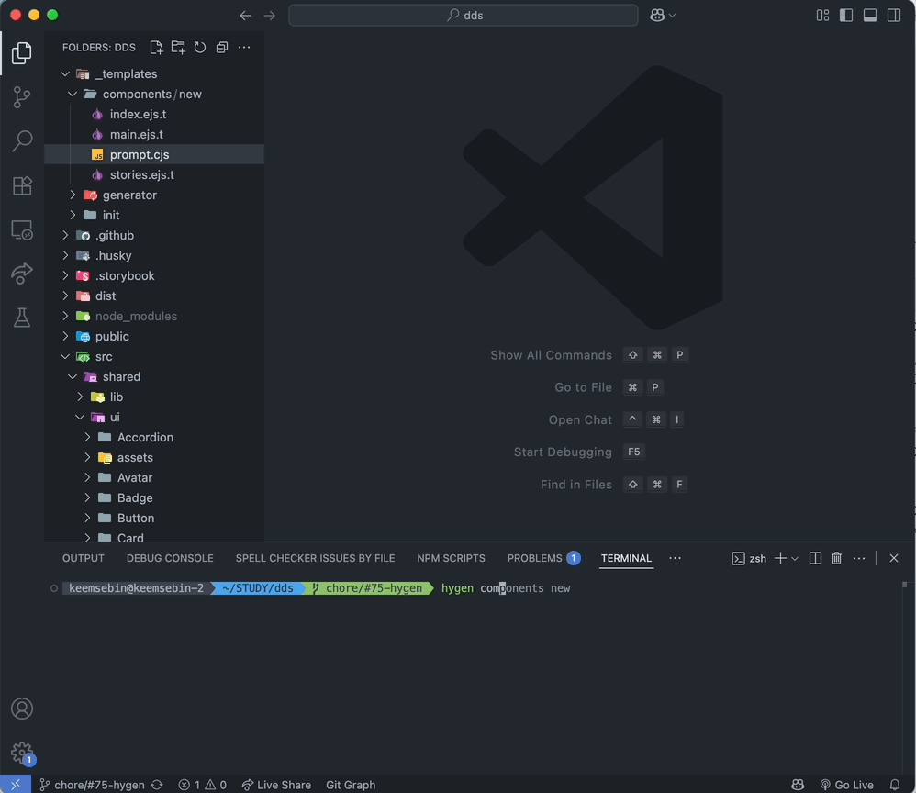Close the bottom panel
Screen dimensions: 916x793
click(893, 558)
